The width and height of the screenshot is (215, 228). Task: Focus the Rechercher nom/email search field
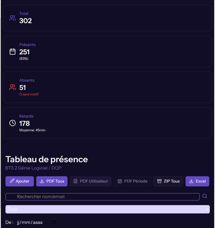(102, 197)
